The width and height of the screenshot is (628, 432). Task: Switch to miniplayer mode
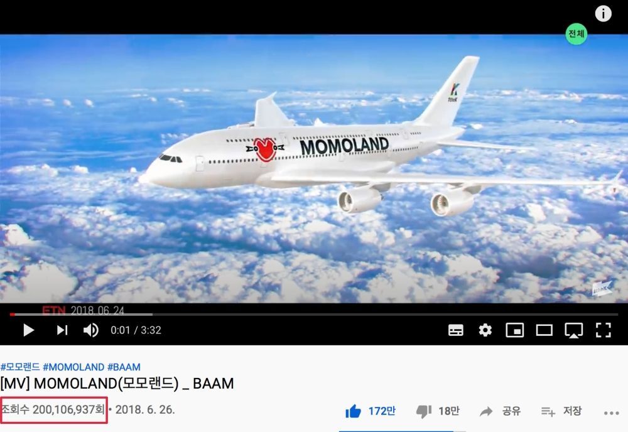(515, 330)
